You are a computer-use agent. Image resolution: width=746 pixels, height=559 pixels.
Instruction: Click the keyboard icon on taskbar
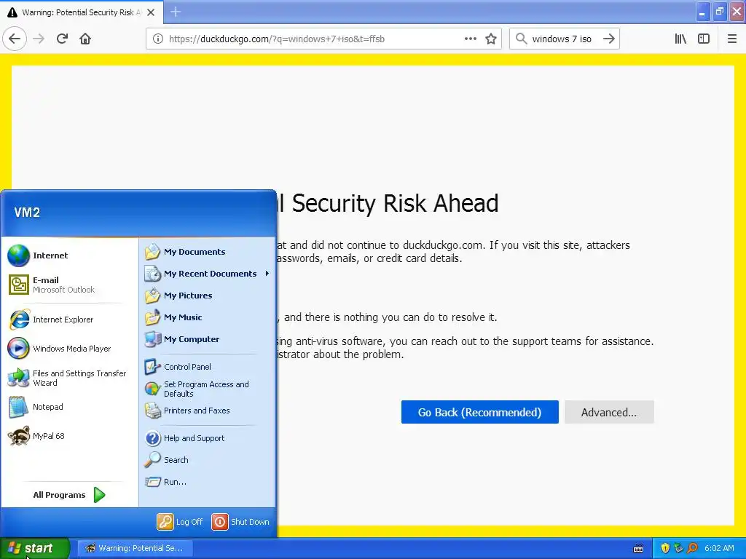[638, 549]
